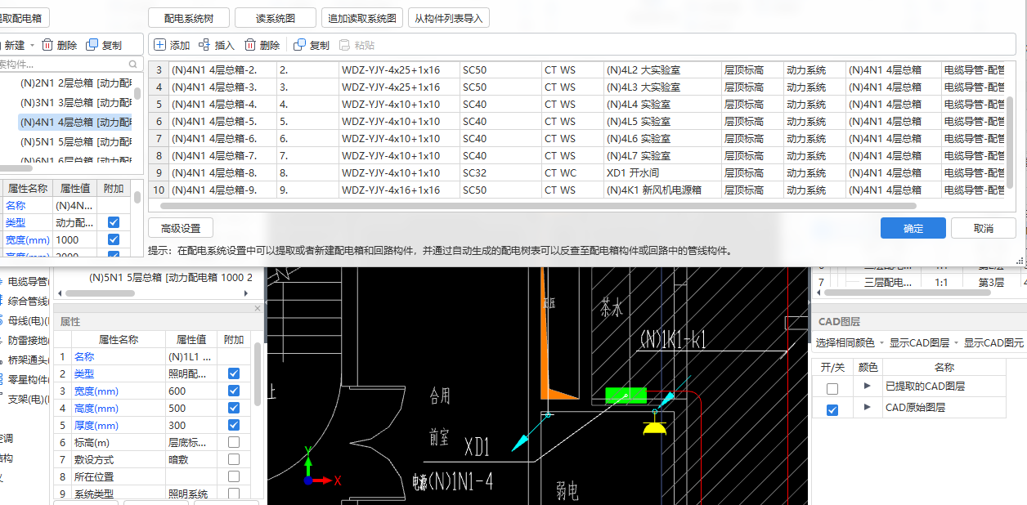Click the 删除 trash icon in left component toolbar
This screenshot has height=505, width=1027.
(47, 45)
